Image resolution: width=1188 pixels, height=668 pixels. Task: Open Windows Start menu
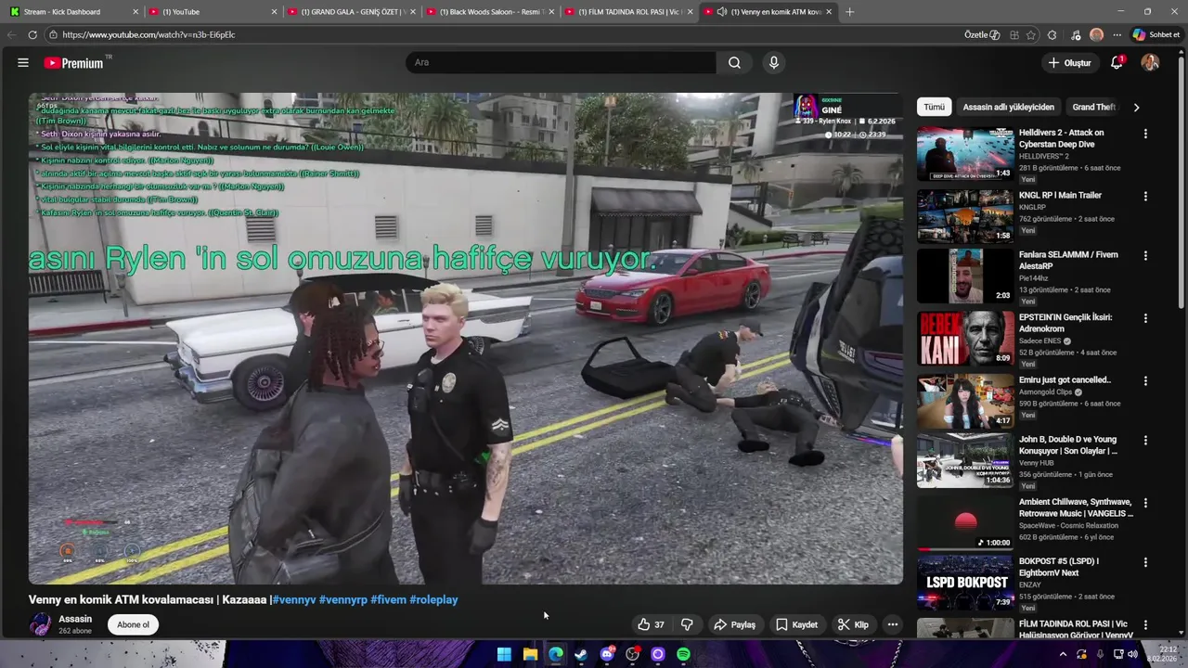click(504, 654)
